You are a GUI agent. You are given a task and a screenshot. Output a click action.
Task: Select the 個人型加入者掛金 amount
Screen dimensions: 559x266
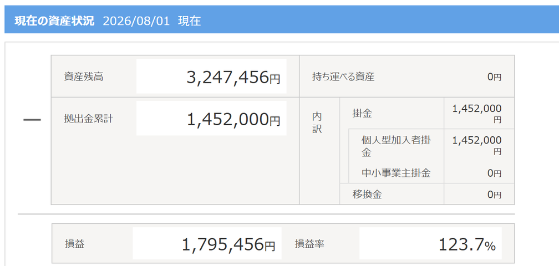(477, 145)
